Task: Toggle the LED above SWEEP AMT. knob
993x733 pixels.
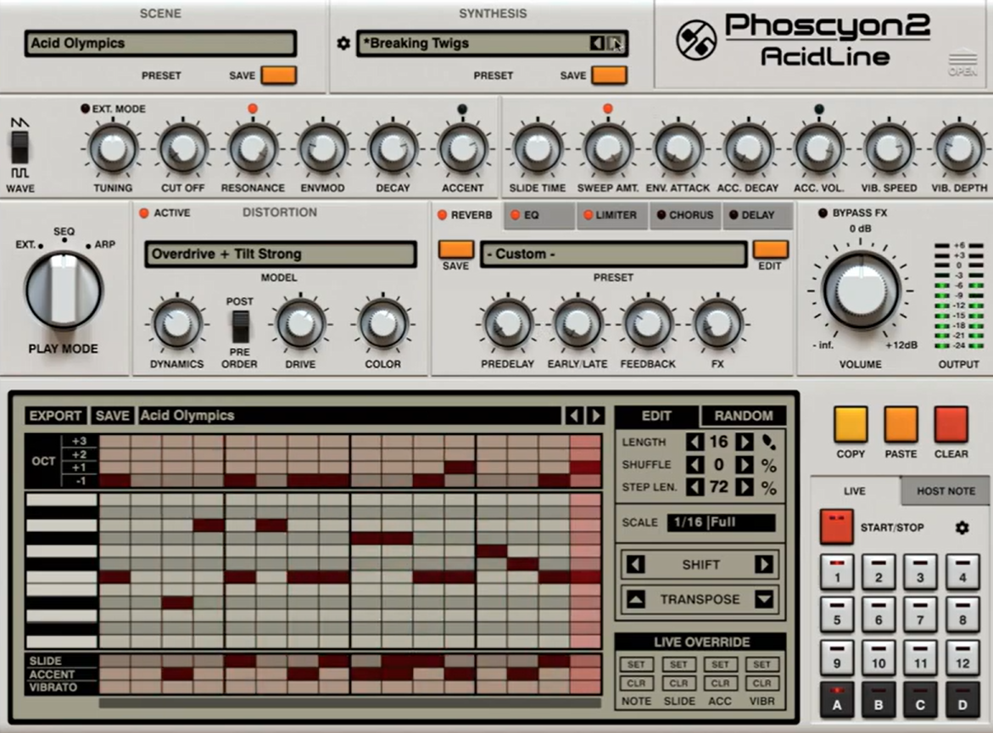Action: pos(608,109)
